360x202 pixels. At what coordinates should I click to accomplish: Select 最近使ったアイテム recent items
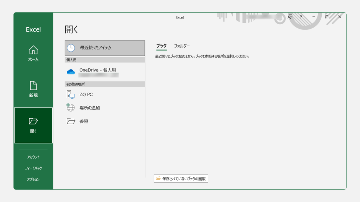click(105, 48)
